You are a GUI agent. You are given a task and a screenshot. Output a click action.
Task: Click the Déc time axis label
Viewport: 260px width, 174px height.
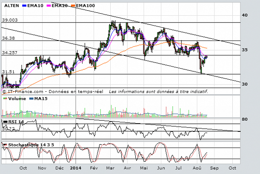[60, 168]
